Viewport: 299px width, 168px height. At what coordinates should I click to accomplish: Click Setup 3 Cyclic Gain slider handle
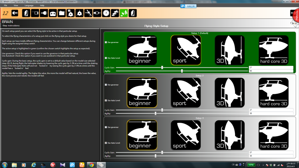162,152
